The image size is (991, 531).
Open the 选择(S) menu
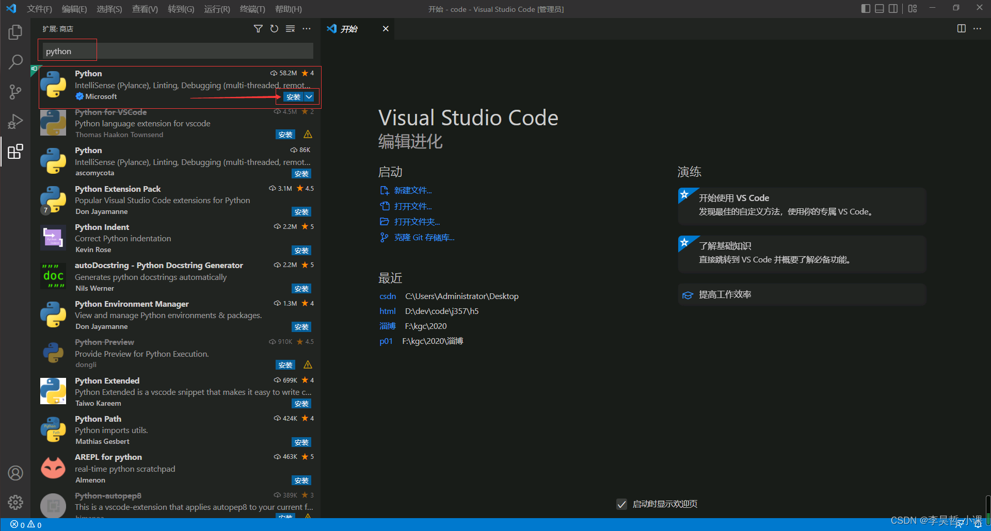pos(109,9)
